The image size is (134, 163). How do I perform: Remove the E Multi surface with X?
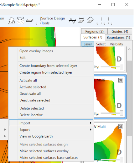click(121, 80)
